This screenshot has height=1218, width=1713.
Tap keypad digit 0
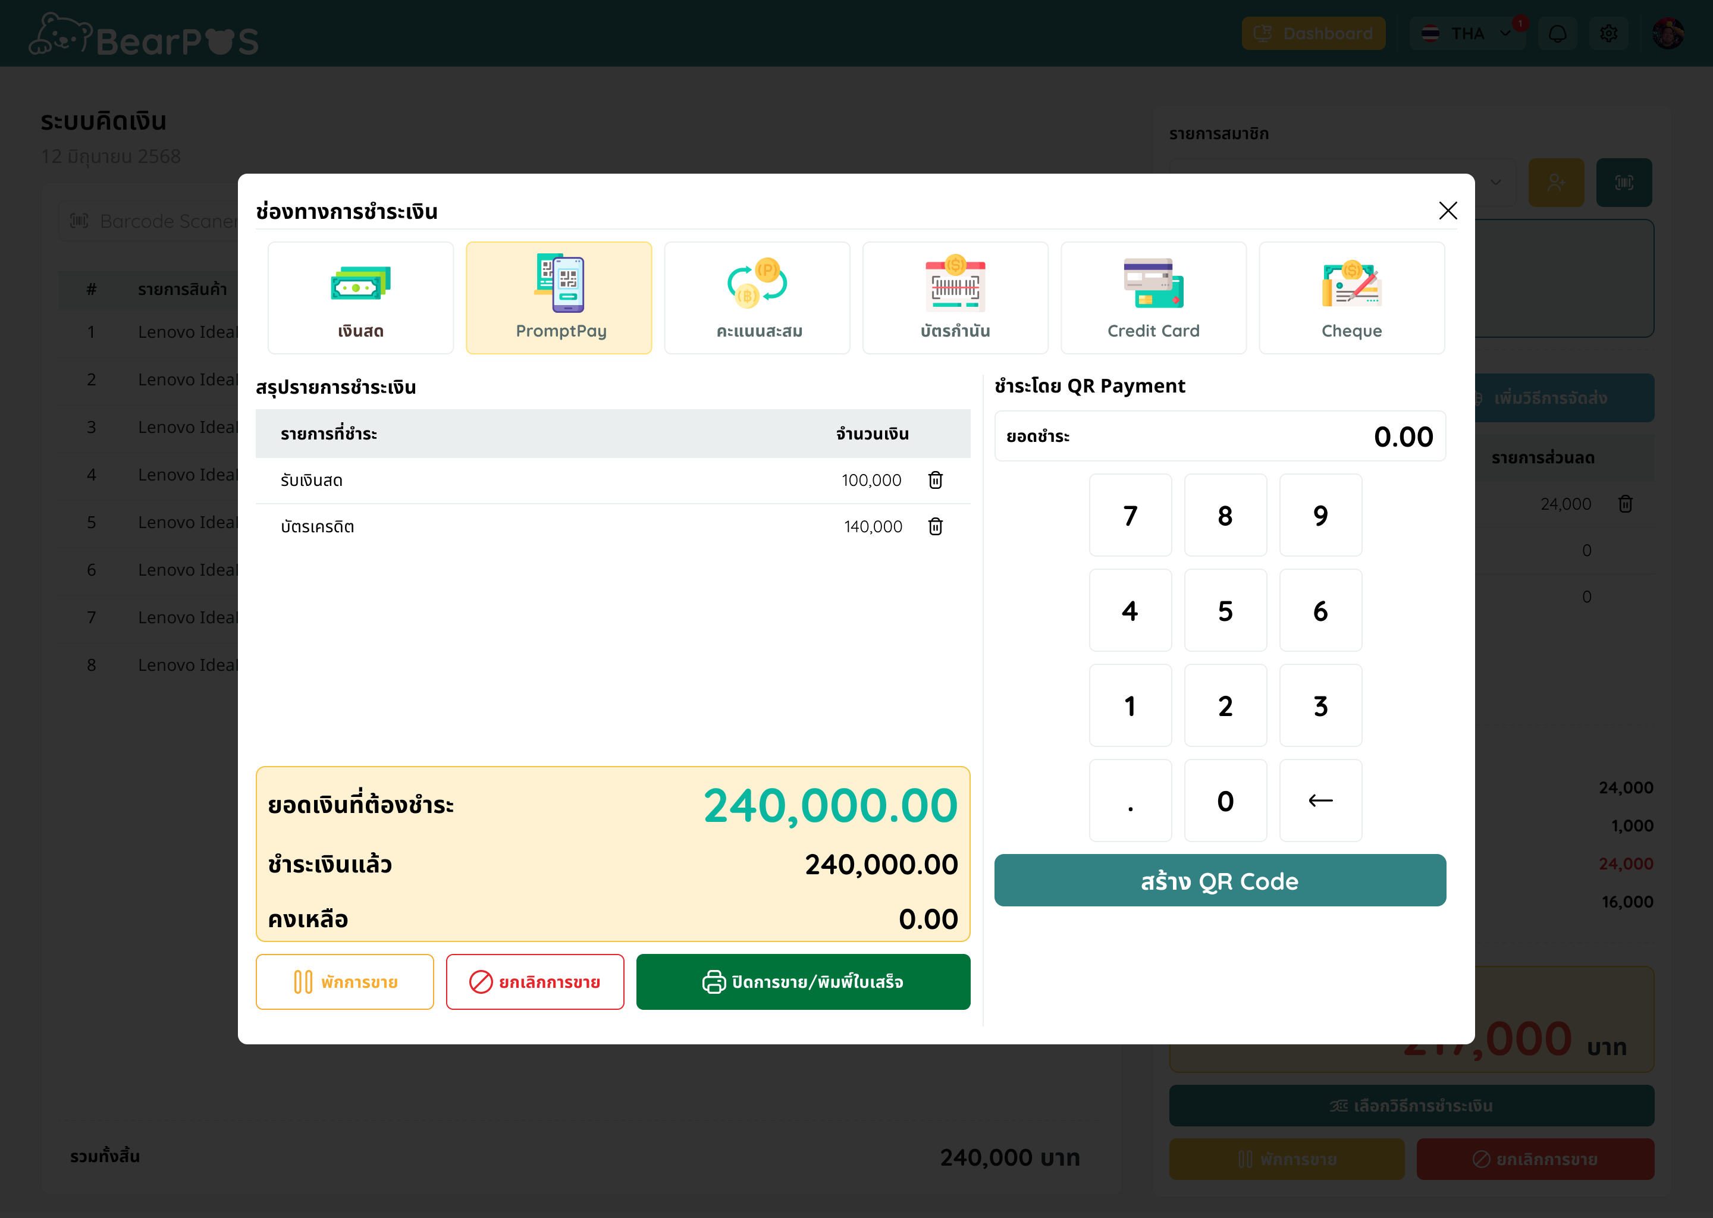pyautogui.click(x=1225, y=801)
